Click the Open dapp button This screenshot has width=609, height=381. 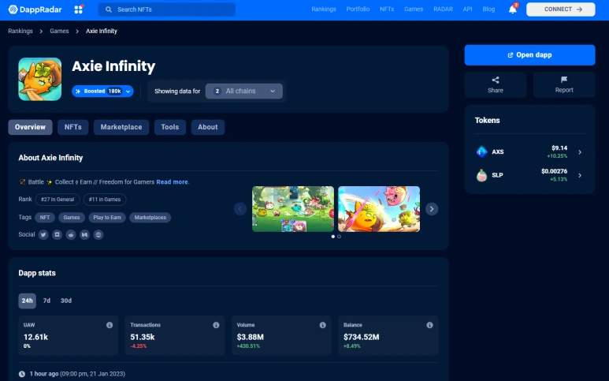529,55
